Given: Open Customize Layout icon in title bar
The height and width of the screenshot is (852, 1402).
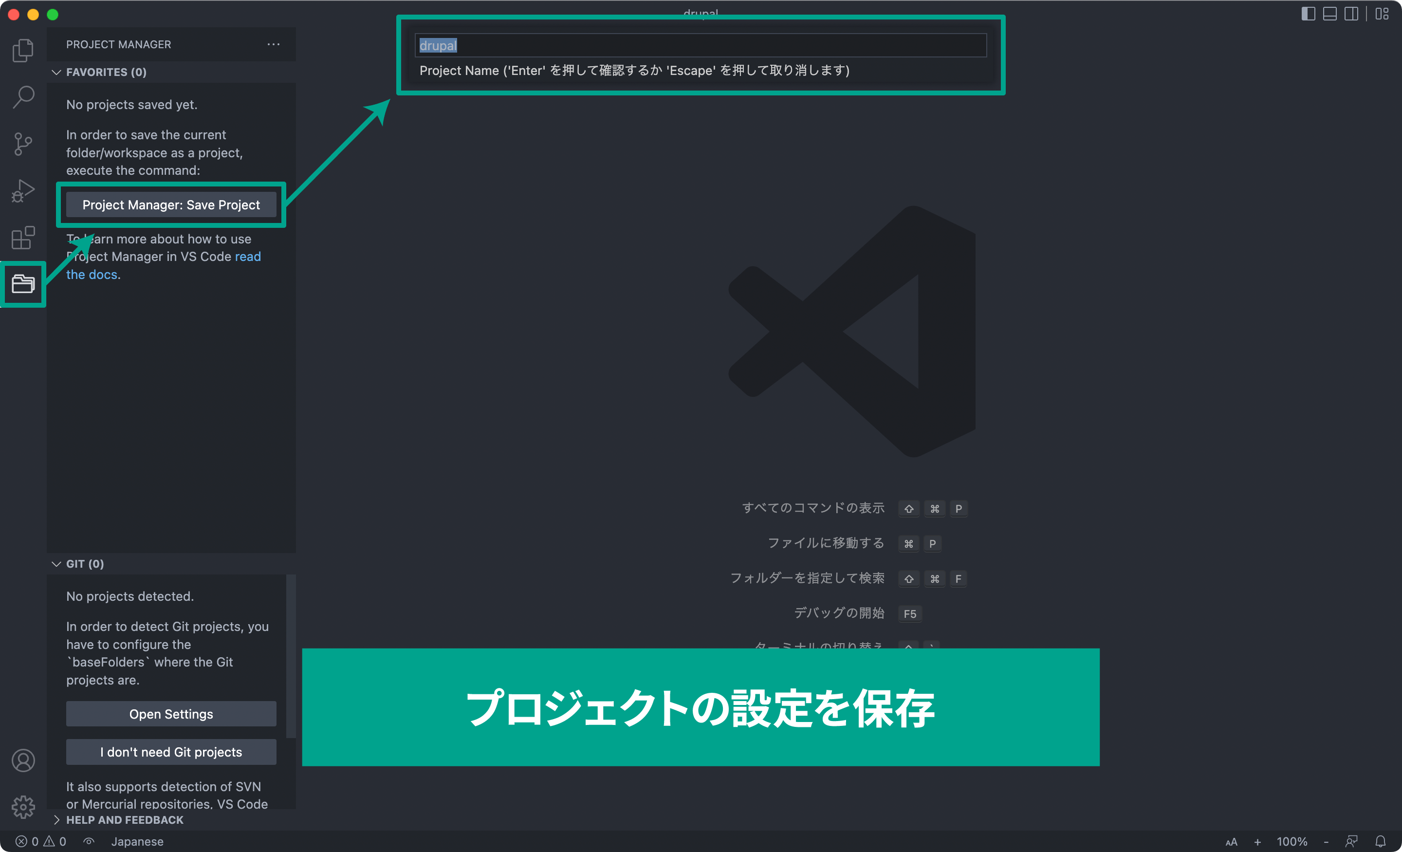Looking at the screenshot, I should (x=1382, y=14).
